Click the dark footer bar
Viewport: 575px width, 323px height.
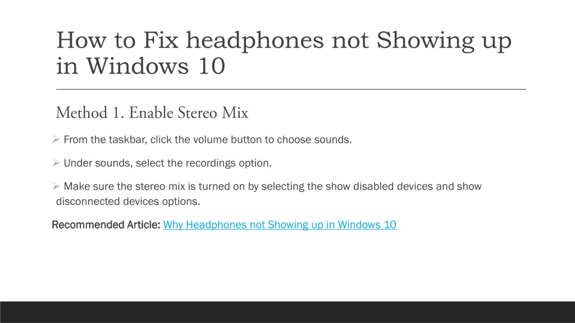[287, 312]
